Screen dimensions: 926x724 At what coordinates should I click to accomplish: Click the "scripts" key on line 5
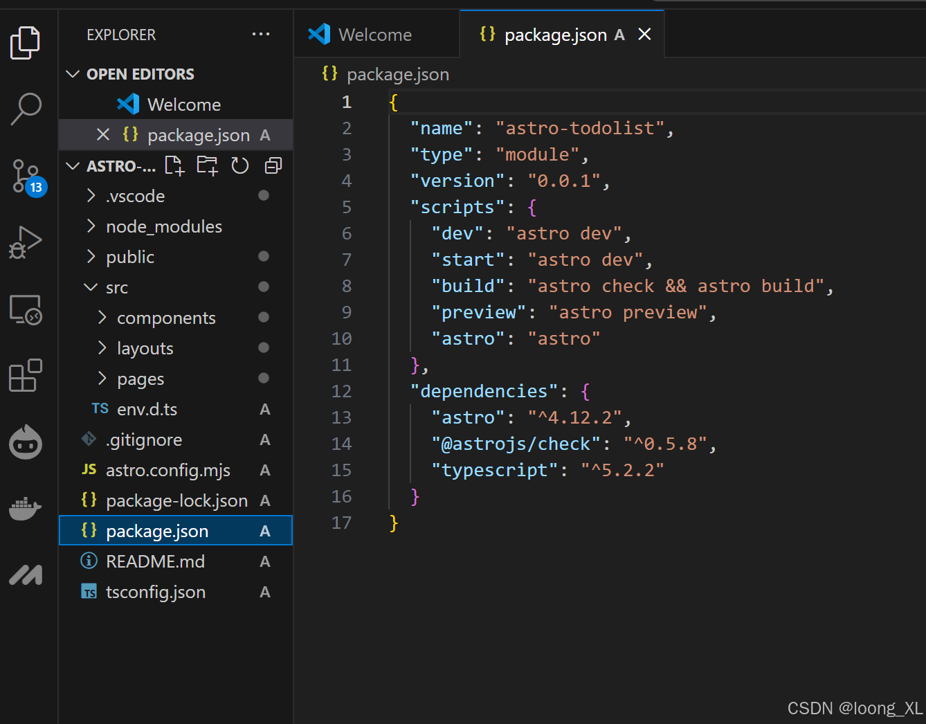[457, 207]
